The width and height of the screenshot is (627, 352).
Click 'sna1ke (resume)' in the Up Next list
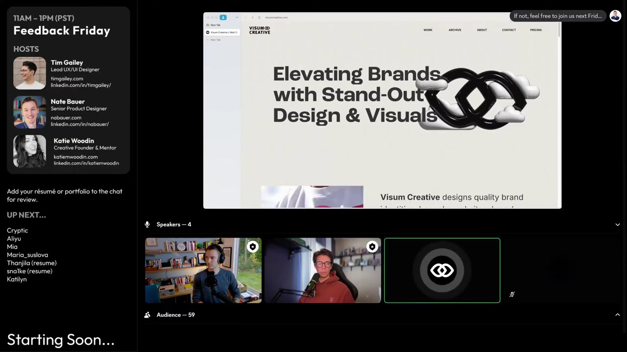[x=29, y=271]
